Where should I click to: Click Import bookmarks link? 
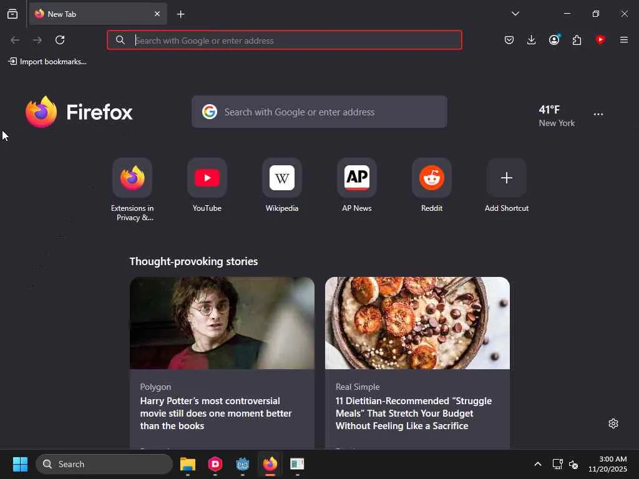point(47,62)
